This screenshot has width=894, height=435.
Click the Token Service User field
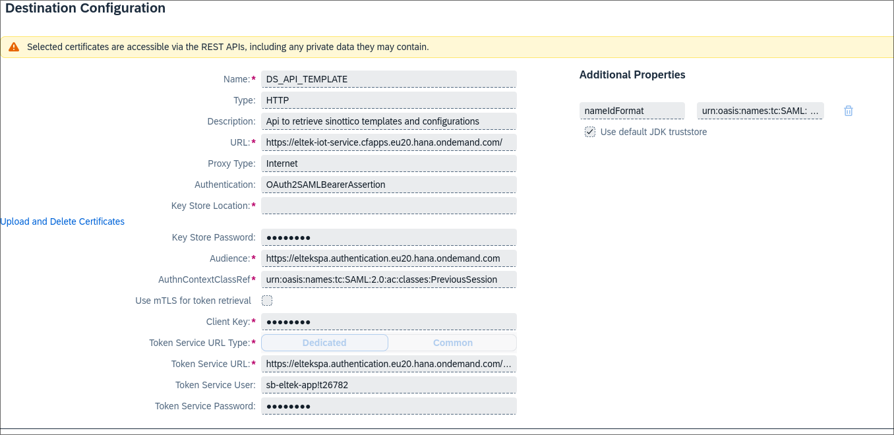(388, 385)
